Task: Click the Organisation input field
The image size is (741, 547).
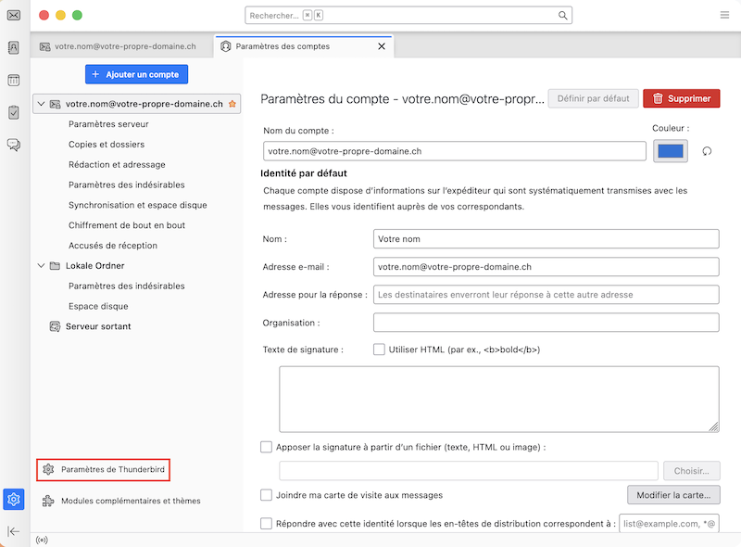Action: 546,323
